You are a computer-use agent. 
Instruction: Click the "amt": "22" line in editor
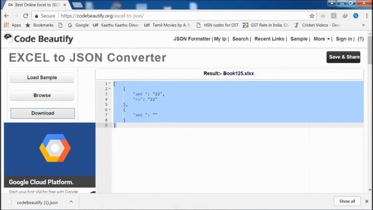pyautogui.click(x=149, y=94)
